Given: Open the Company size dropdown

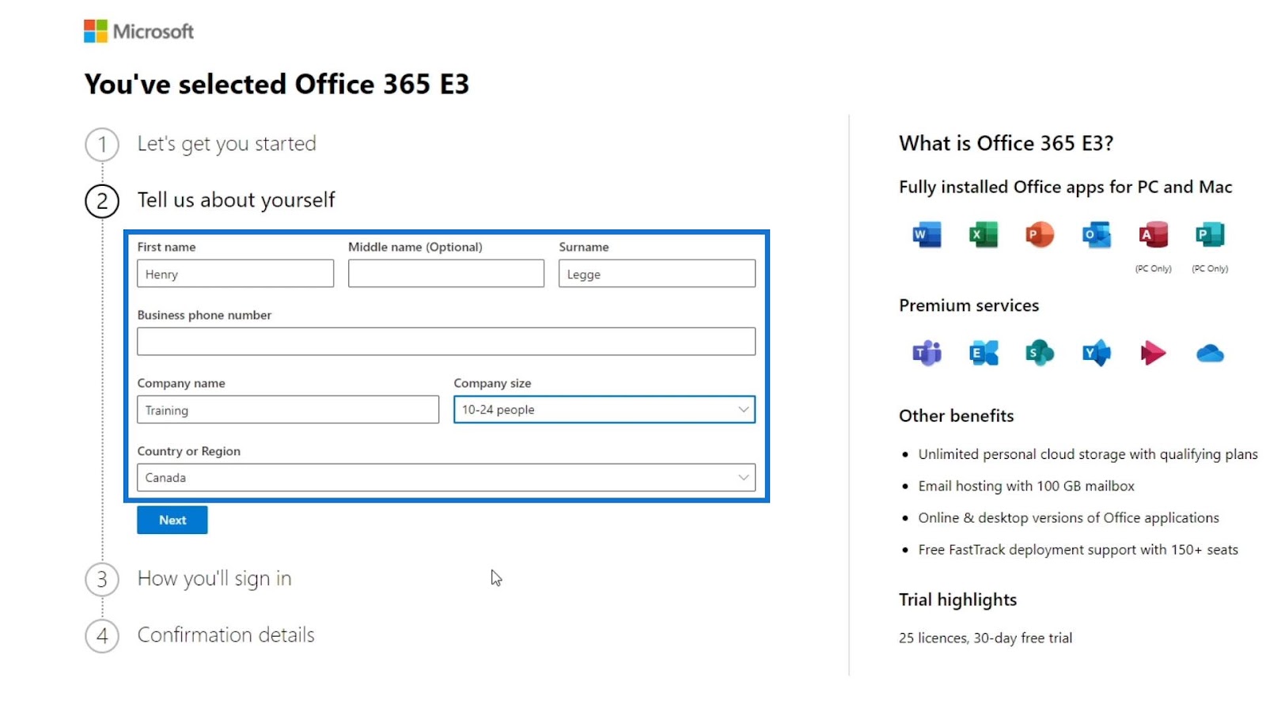Looking at the screenshot, I should point(605,410).
